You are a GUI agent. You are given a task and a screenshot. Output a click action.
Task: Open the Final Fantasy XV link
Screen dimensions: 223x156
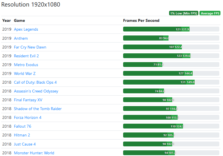[x=28, y=100]
